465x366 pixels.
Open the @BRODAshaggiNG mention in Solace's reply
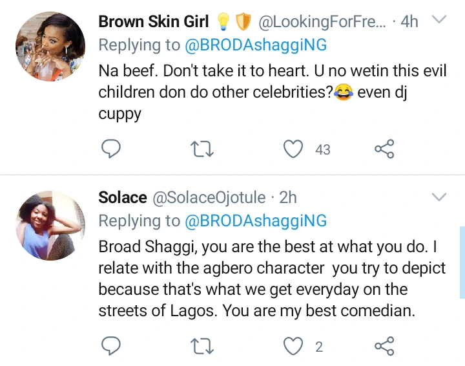coord(256,221)
